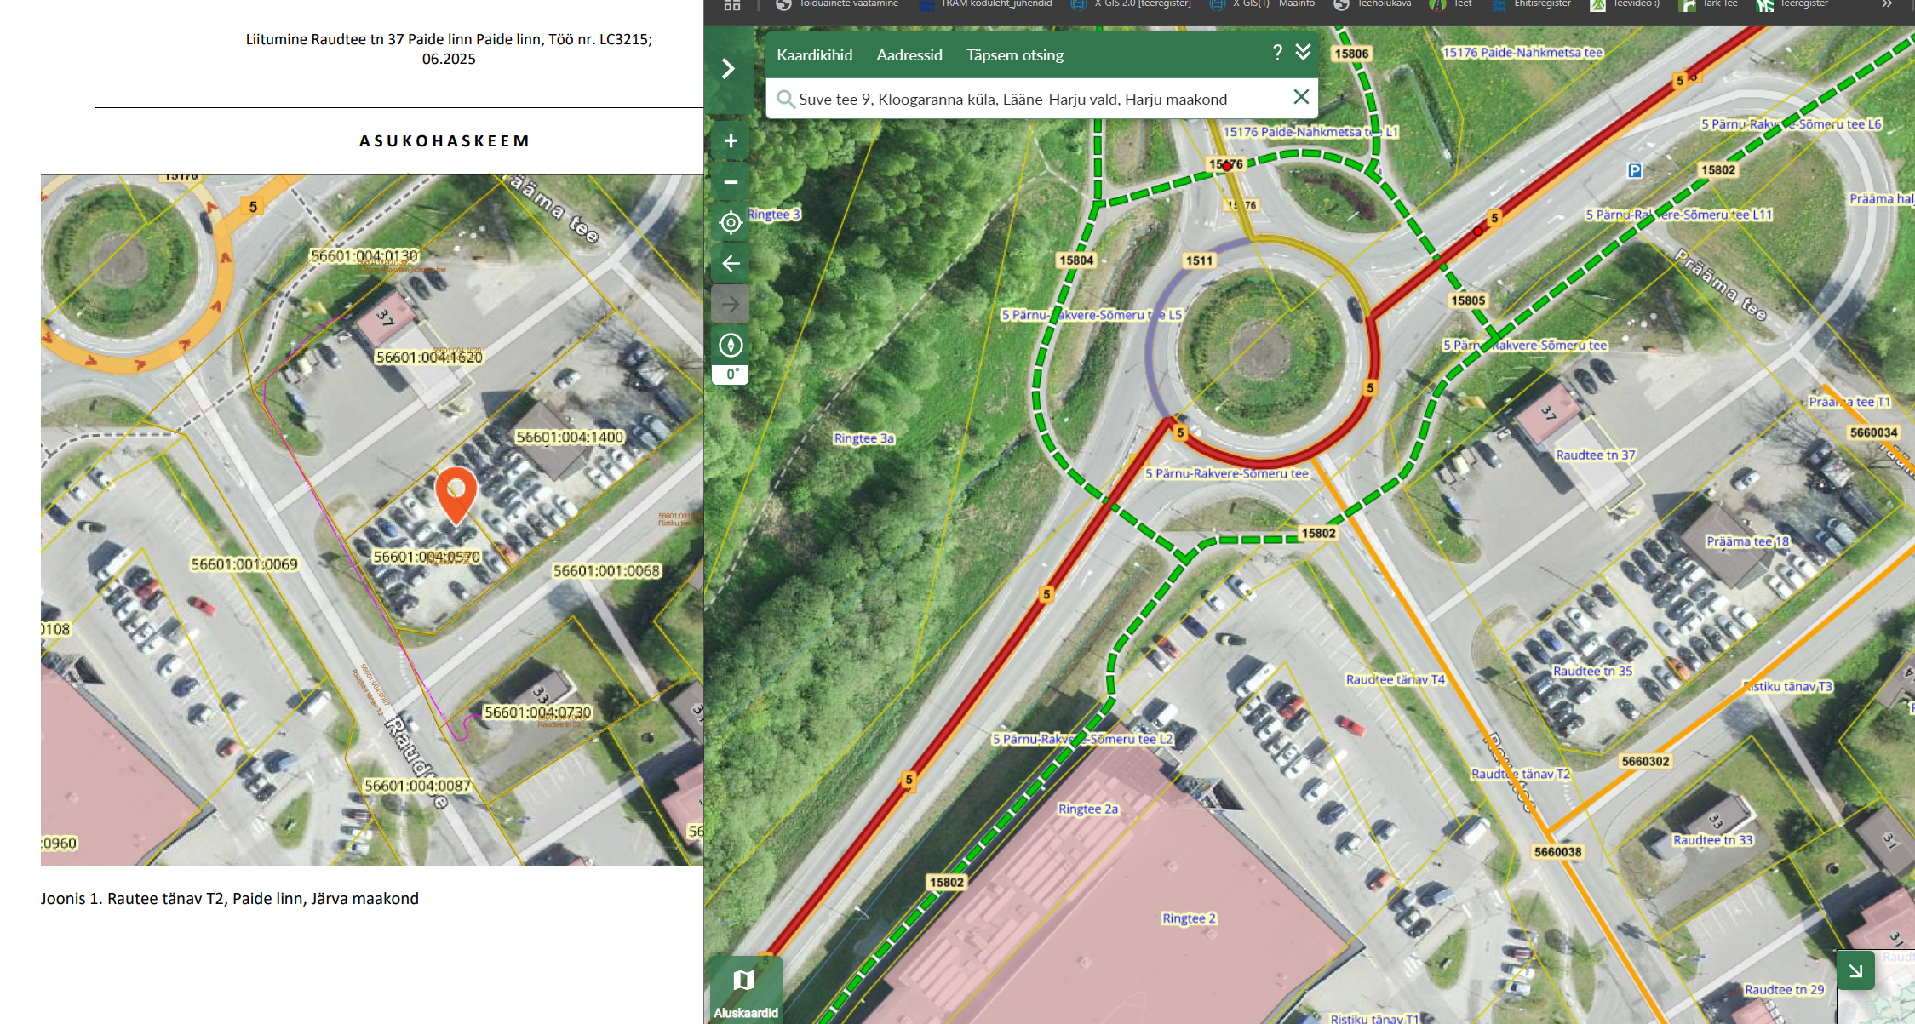Viewport: 1915px width, 1024px height.
Task: Switch to the Aadressid tab
Action: (909, 55)
